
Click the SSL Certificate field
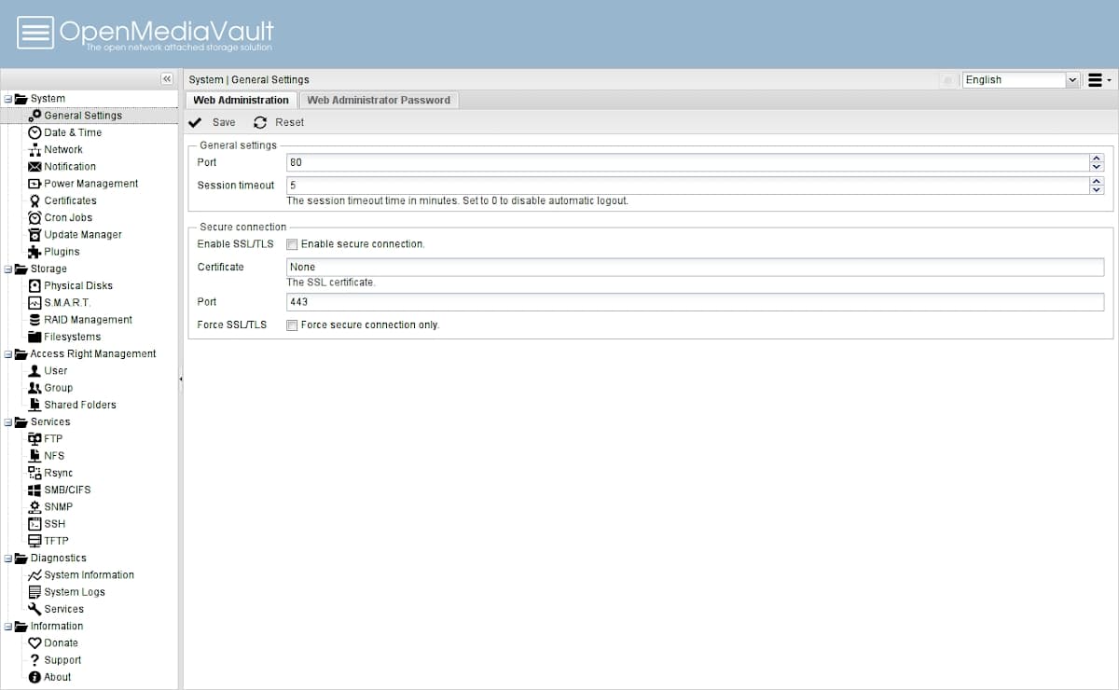click(694, 267)
